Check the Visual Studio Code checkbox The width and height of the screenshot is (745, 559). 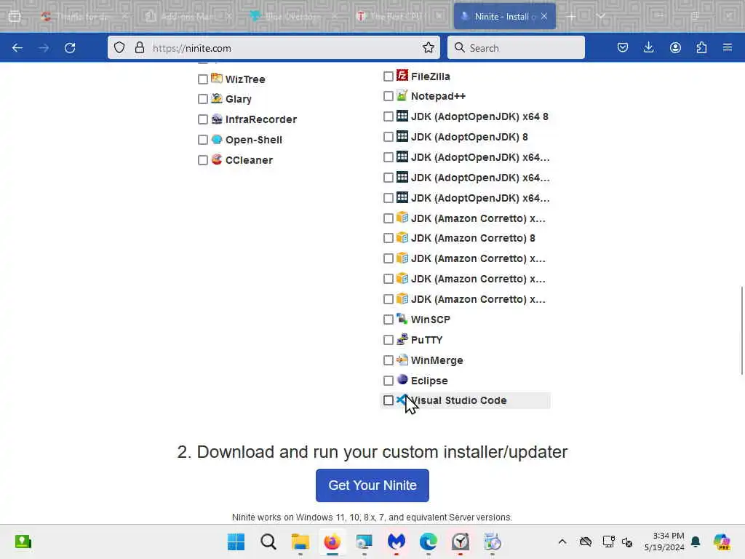coord(389,400)
